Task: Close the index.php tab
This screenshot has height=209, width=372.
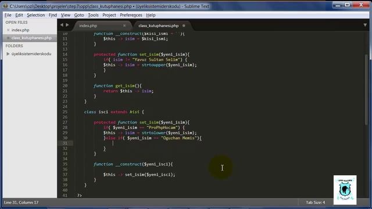Action: pos(124,26)
